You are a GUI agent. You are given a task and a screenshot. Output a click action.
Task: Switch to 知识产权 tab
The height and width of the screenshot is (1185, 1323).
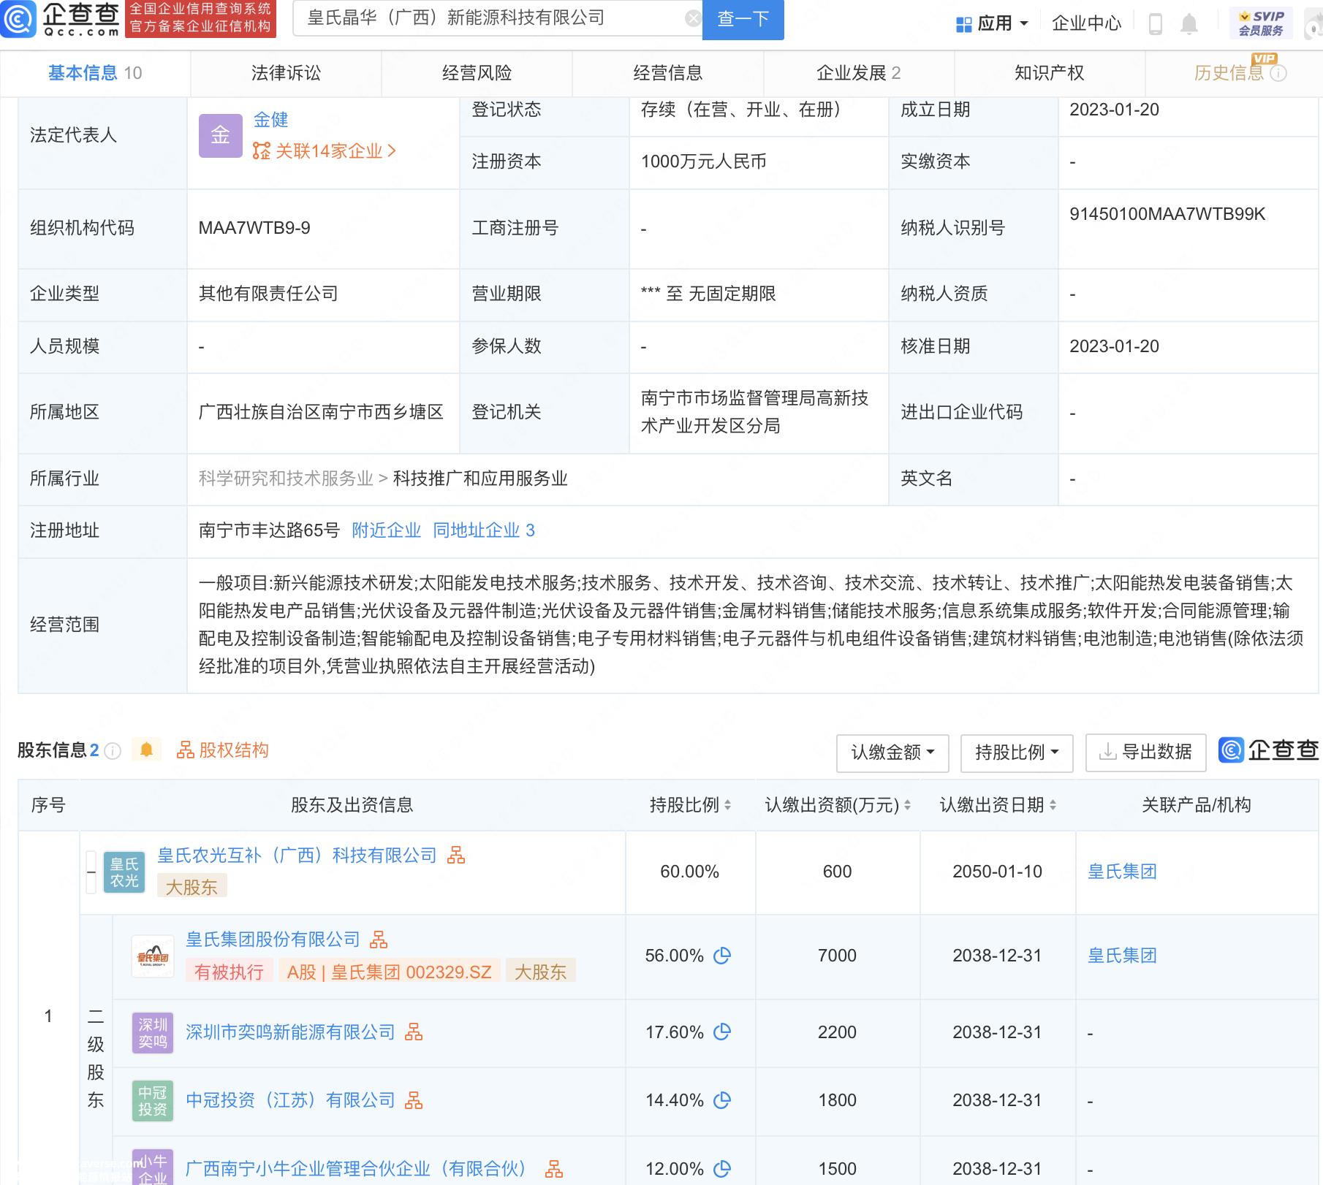1049,73
